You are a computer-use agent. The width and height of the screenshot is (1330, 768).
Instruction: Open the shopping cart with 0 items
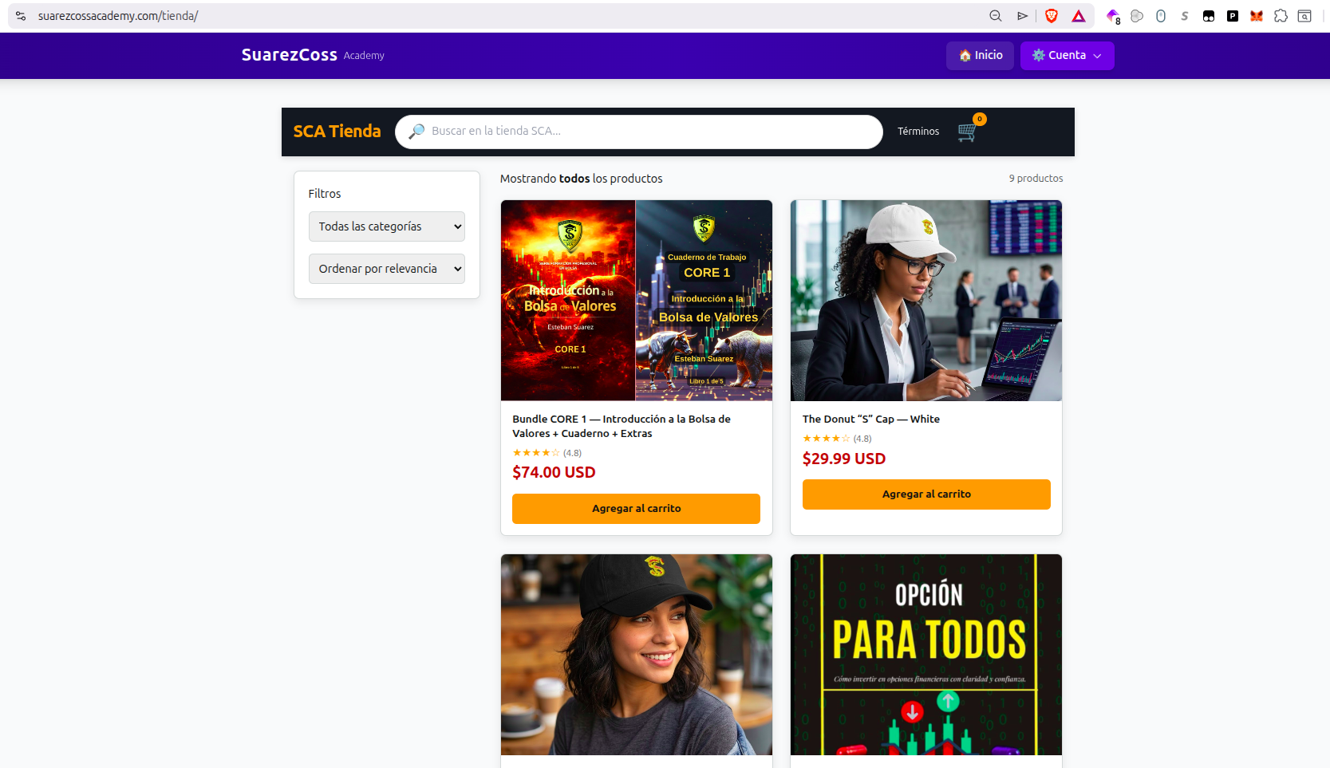(x=965, y=132)
